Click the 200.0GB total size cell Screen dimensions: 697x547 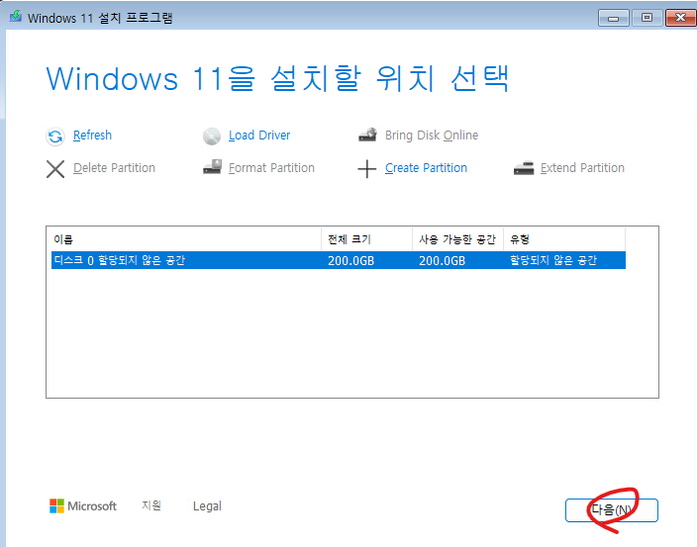click(351, 260)
